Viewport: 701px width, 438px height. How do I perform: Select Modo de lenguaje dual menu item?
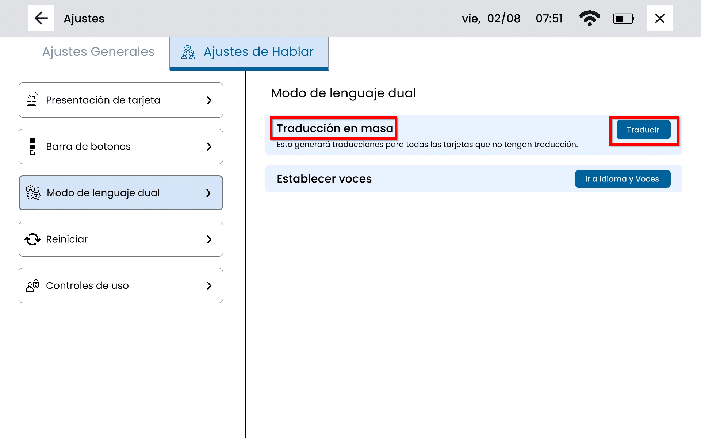120,193
